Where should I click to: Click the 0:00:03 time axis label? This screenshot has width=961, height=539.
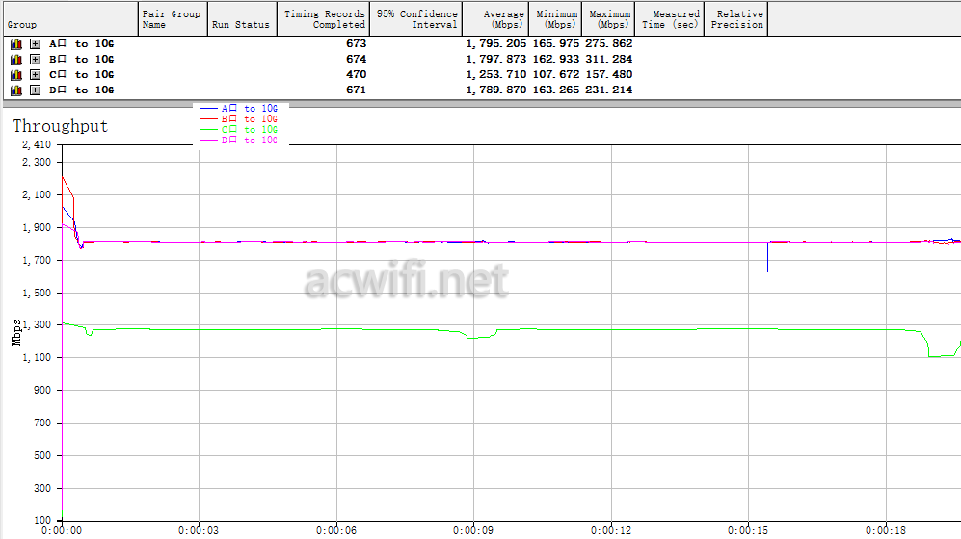coord(198,530)
